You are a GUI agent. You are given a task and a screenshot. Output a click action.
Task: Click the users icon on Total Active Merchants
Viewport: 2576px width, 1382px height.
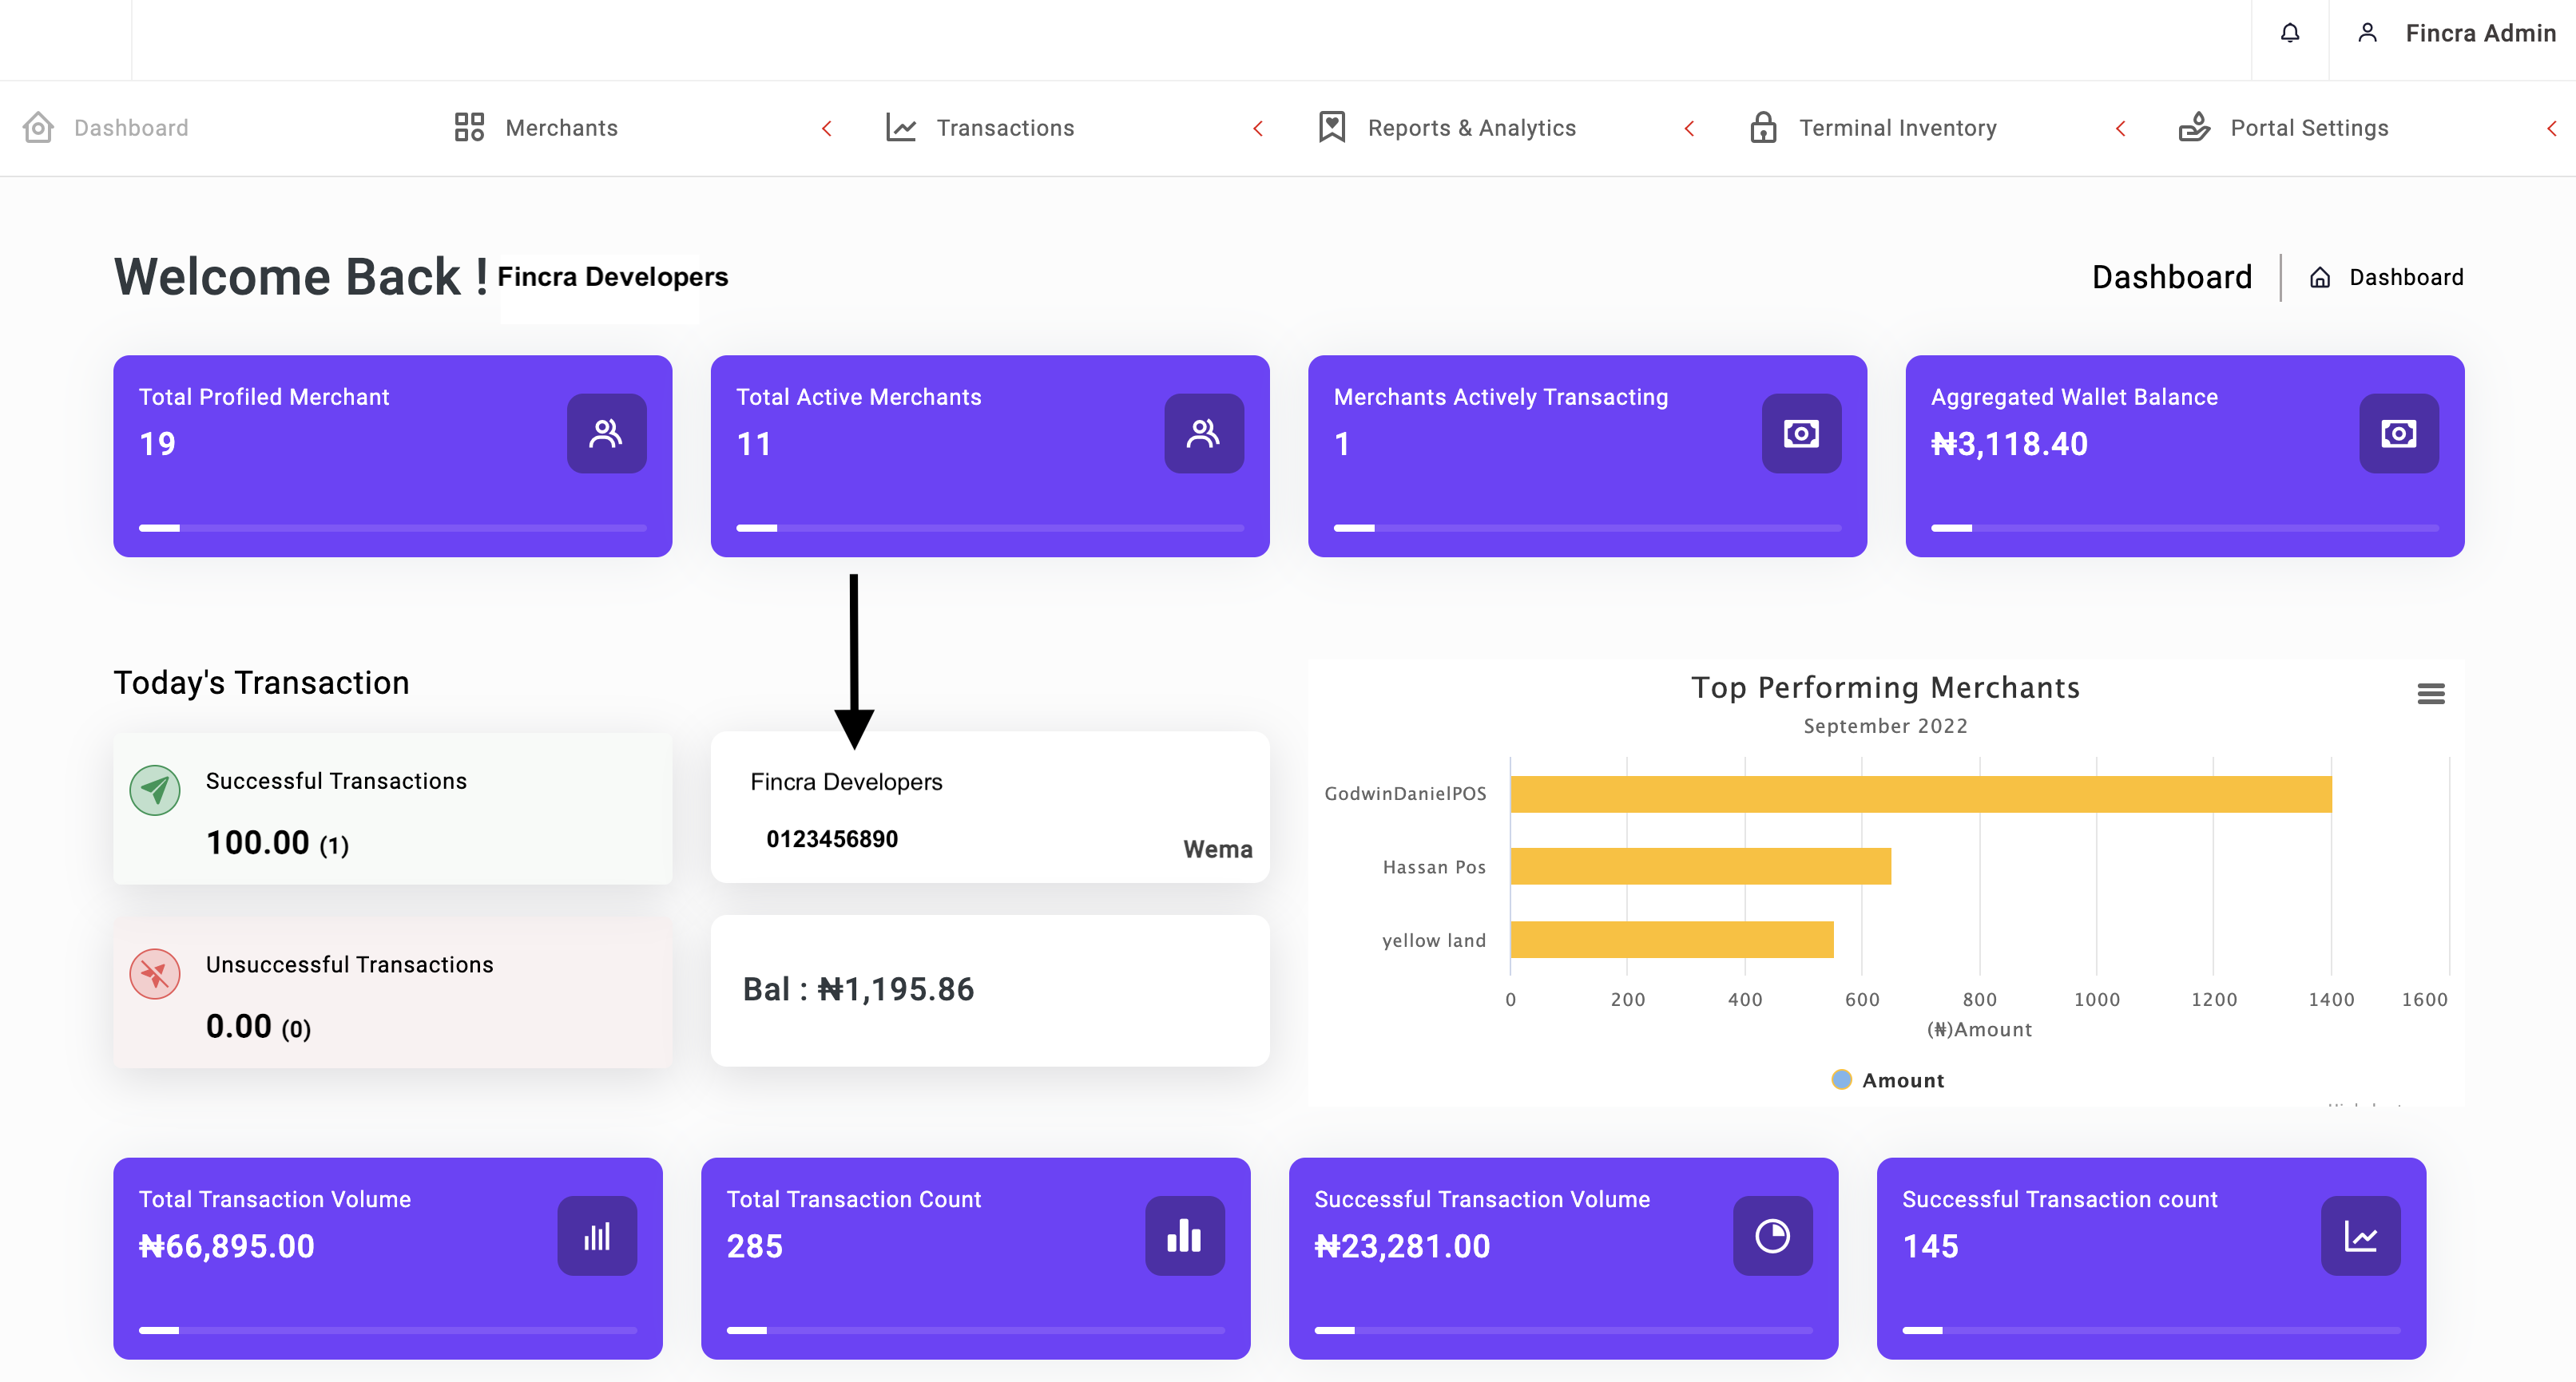tap(1204, 434)
